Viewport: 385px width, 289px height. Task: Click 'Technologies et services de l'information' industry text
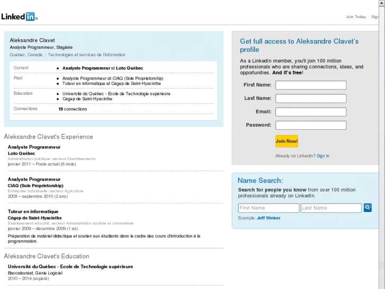[86, 55]
